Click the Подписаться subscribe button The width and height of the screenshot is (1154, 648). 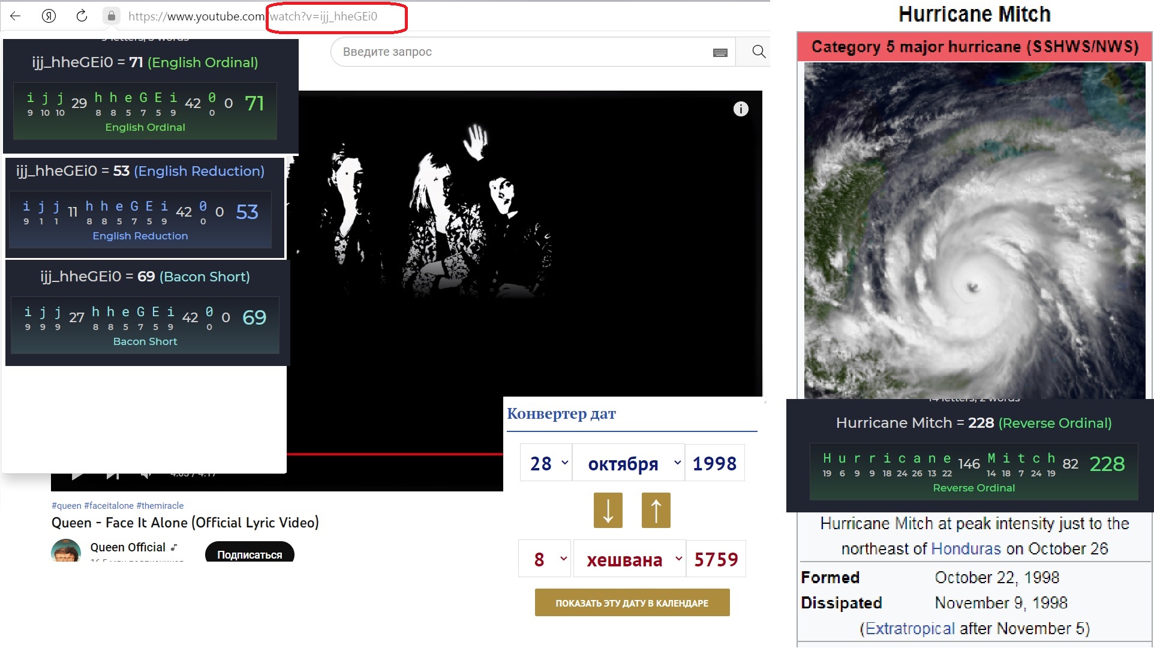(250, 552)
